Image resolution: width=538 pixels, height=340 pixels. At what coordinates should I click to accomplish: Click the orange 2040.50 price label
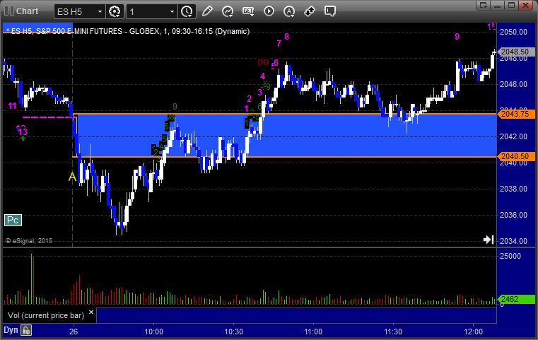pos(515,156)
